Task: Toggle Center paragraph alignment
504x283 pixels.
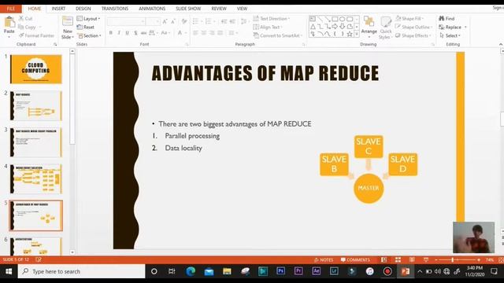Action: [x=204, y=33]
